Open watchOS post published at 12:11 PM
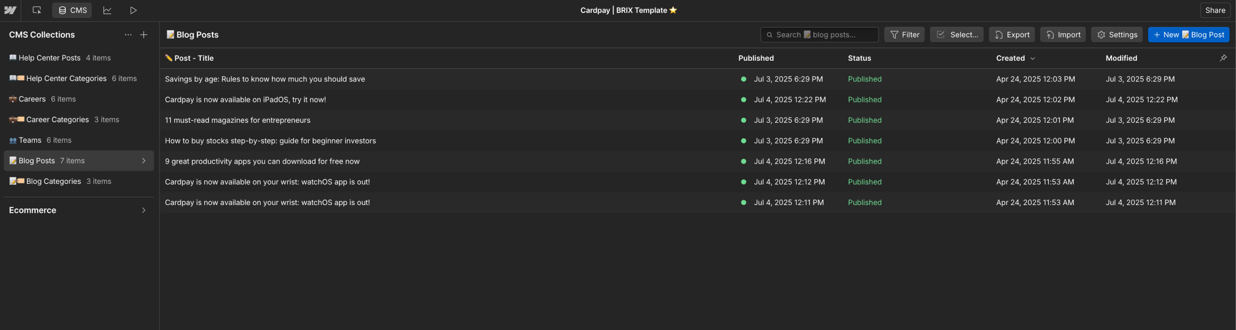Viewport: 1236px width, 330px height. click(267, 202)
